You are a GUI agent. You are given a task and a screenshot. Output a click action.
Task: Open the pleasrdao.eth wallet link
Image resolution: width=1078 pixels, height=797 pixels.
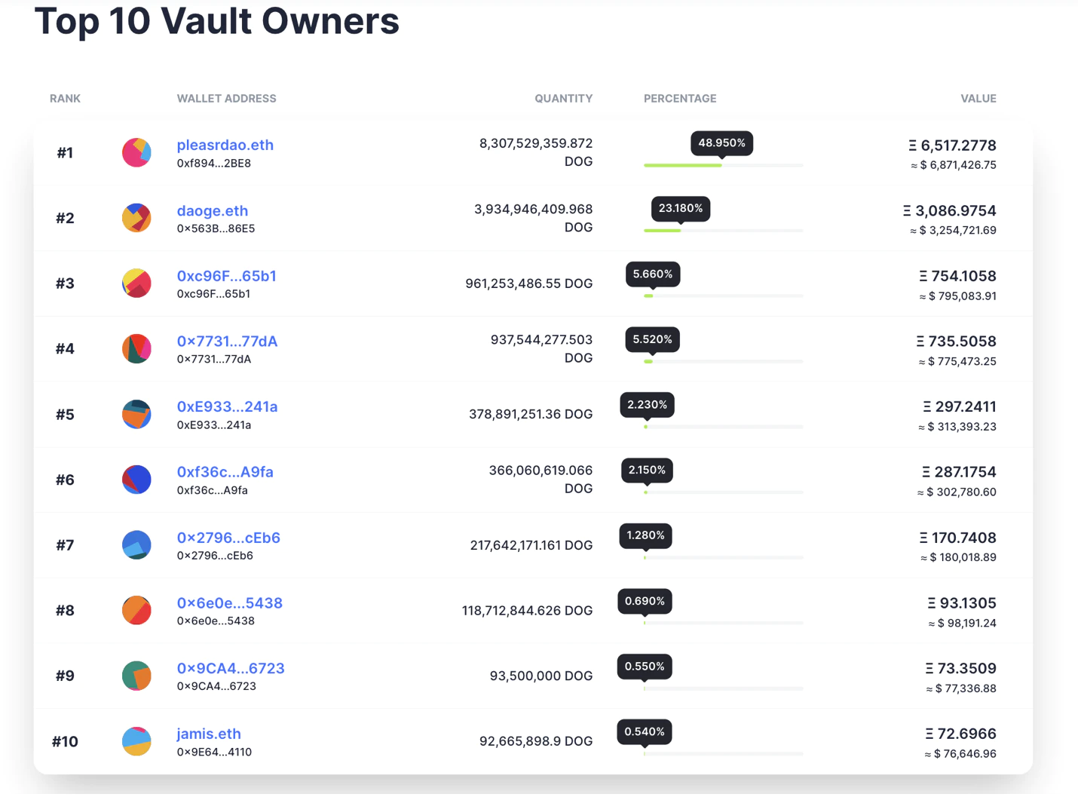[x=225, y=145]
